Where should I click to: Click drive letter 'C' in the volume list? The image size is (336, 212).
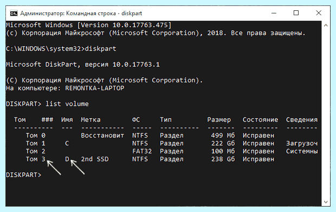(67, 143)
